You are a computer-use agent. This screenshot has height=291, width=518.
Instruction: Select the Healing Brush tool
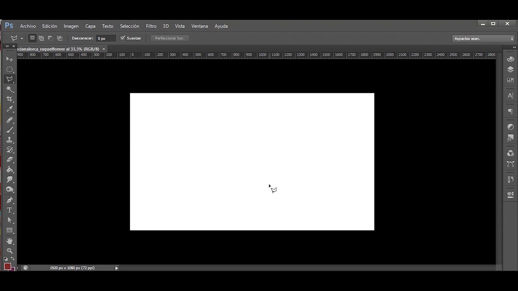(10, 120)
